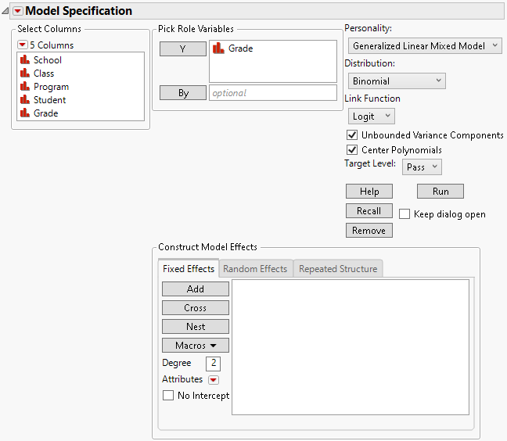Switch to the Random Effects tab
Screen dimensions: 507x441
pyautogui.click(x=255, y=269)
